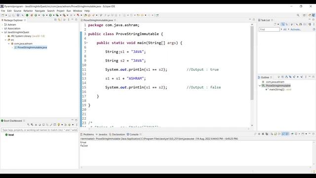Open the New Task dropdown arrow in Task List
The width and height of the screenshot is (316, 178).
pos(278,24)
